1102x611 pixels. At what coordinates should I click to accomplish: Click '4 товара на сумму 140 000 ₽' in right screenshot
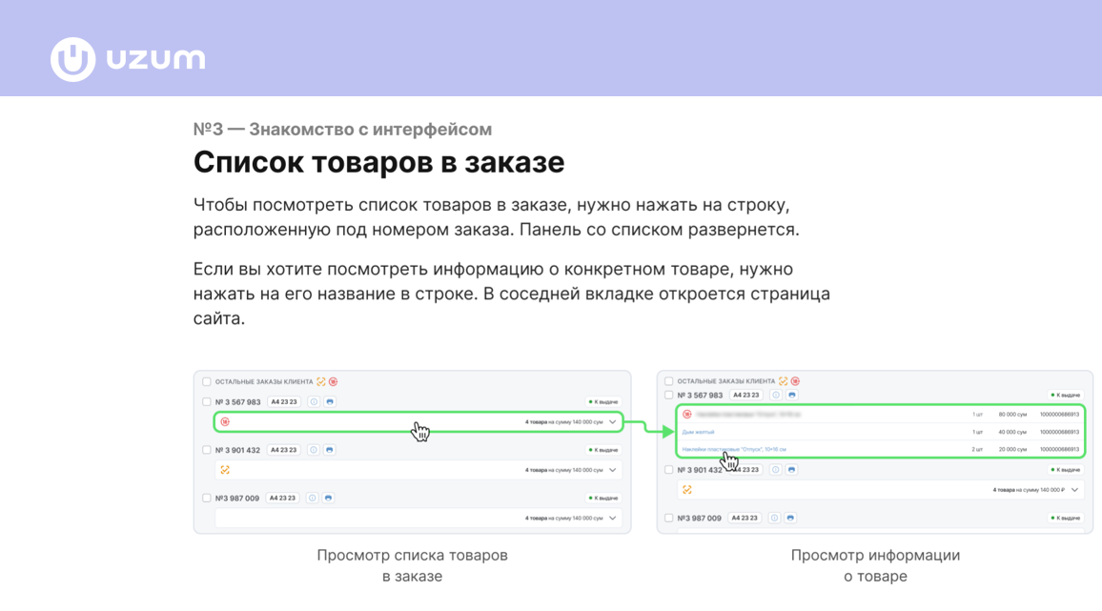[1029, 490]
